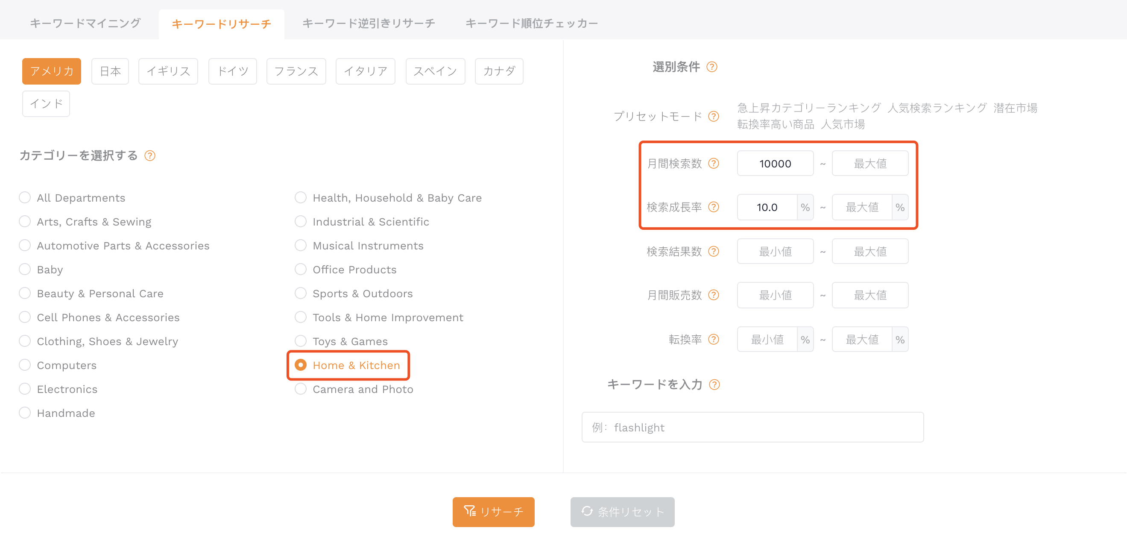This screenshot has height=551, width=1127.
Task: Apply 人気検索ランキング preset
Action: pyautogui.click(x=937, y=108)
